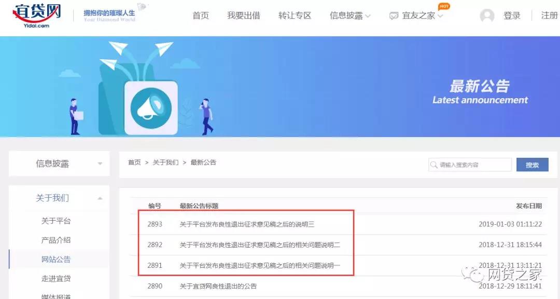Click the Yidai.com logo
Image resolution: width=560 pixels, height=299 pixels.
pyautogui.click(x=36, y=15)
